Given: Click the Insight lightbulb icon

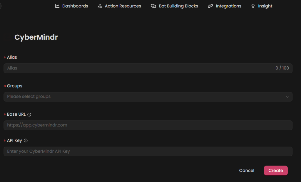Looking at the screenshot, I should point(253,6).
